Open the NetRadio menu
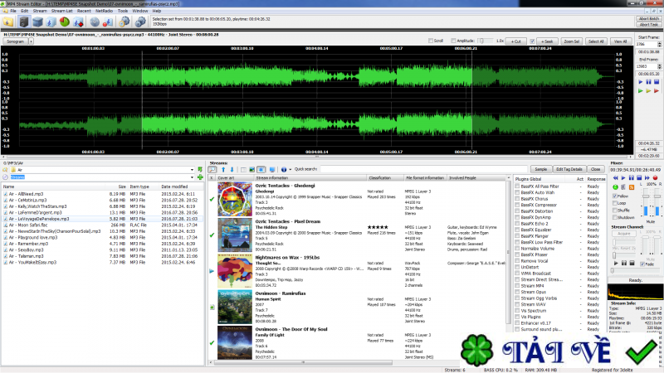664x373 pixels. [x=104, y=11]
